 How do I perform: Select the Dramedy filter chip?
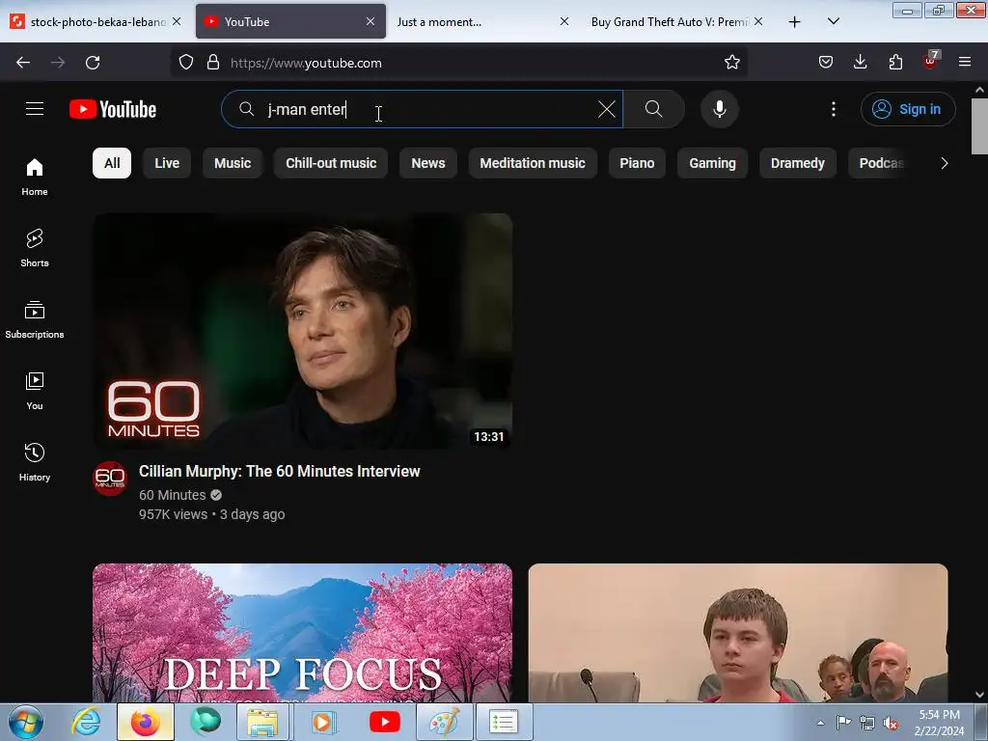click(798, 163)
